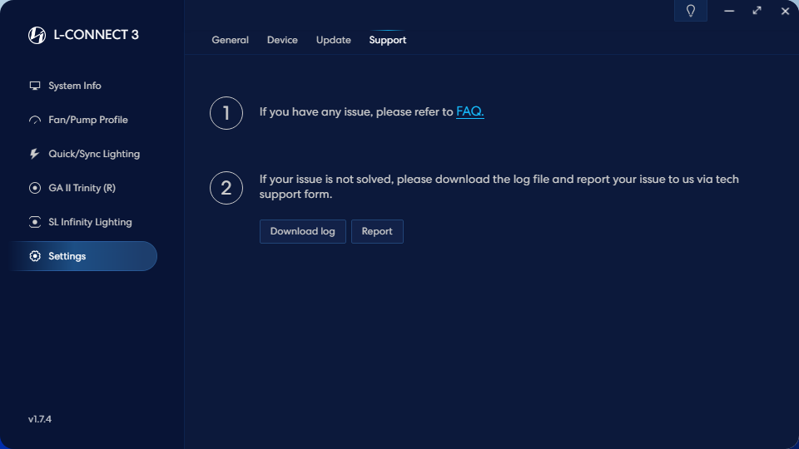Viewport: 799px width, 449px height.
Task: Open the Device tab
Action: click(282, 40)
